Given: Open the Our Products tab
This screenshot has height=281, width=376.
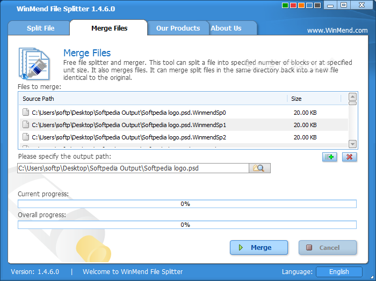Looking at the screenshot, I should click(x=178, y=28).
